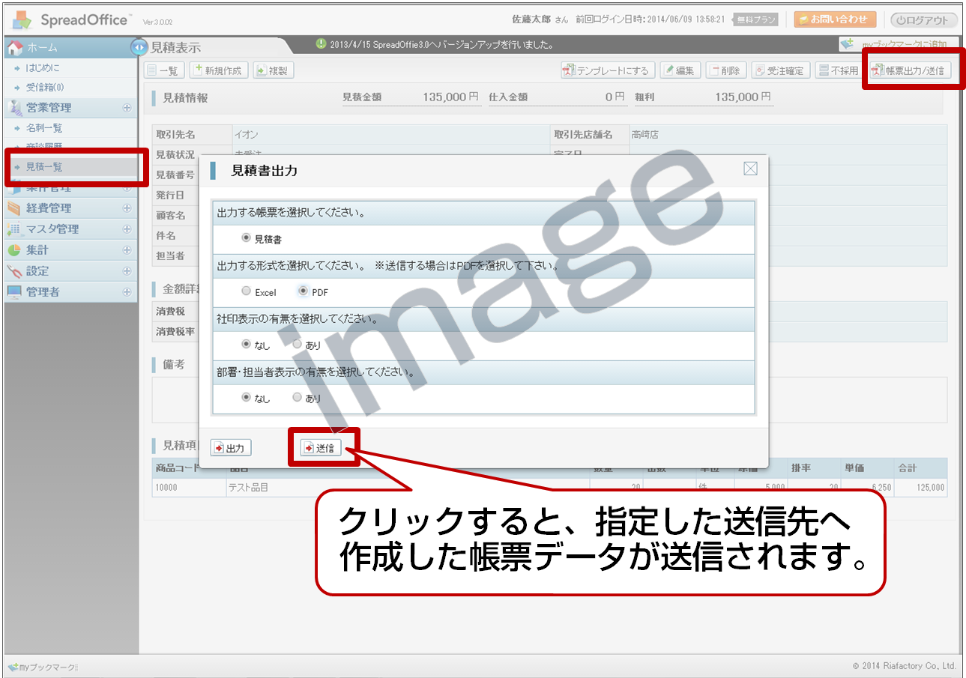Click the sidebar collapse arrow circle icon

[x=139, y=47]
